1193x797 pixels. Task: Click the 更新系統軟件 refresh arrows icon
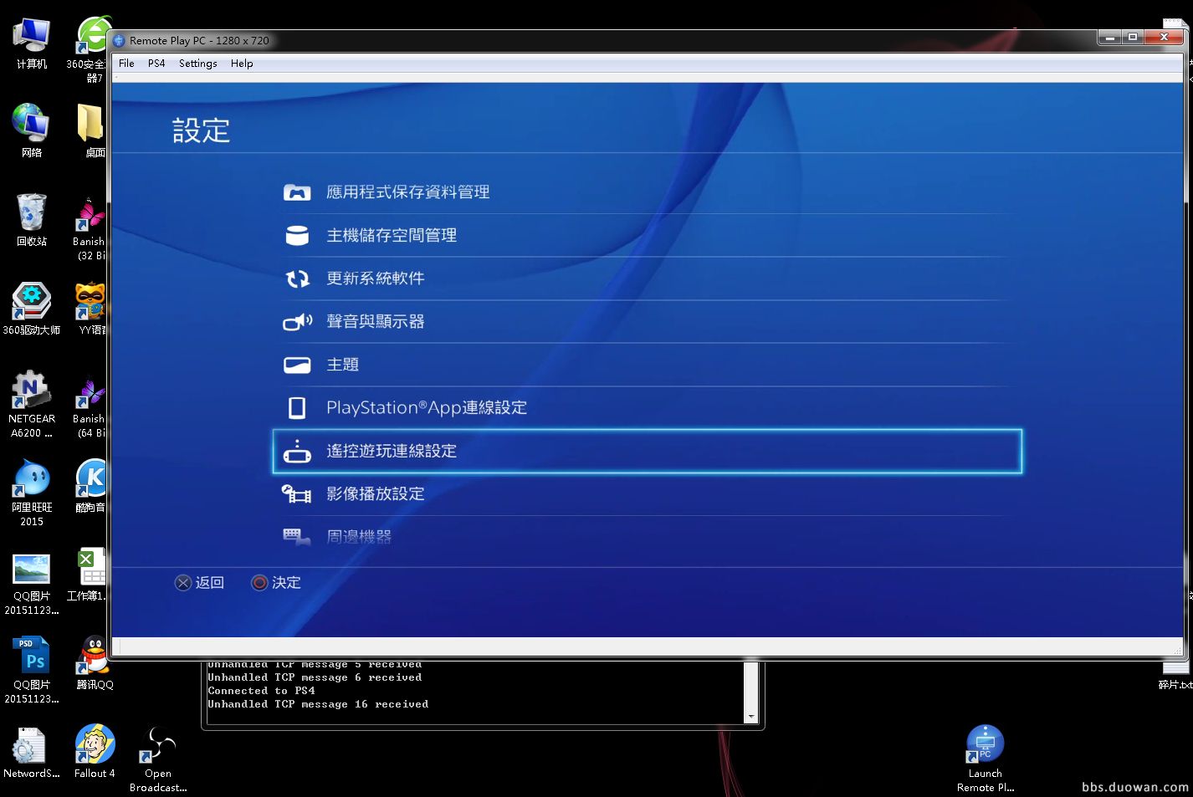297,278
